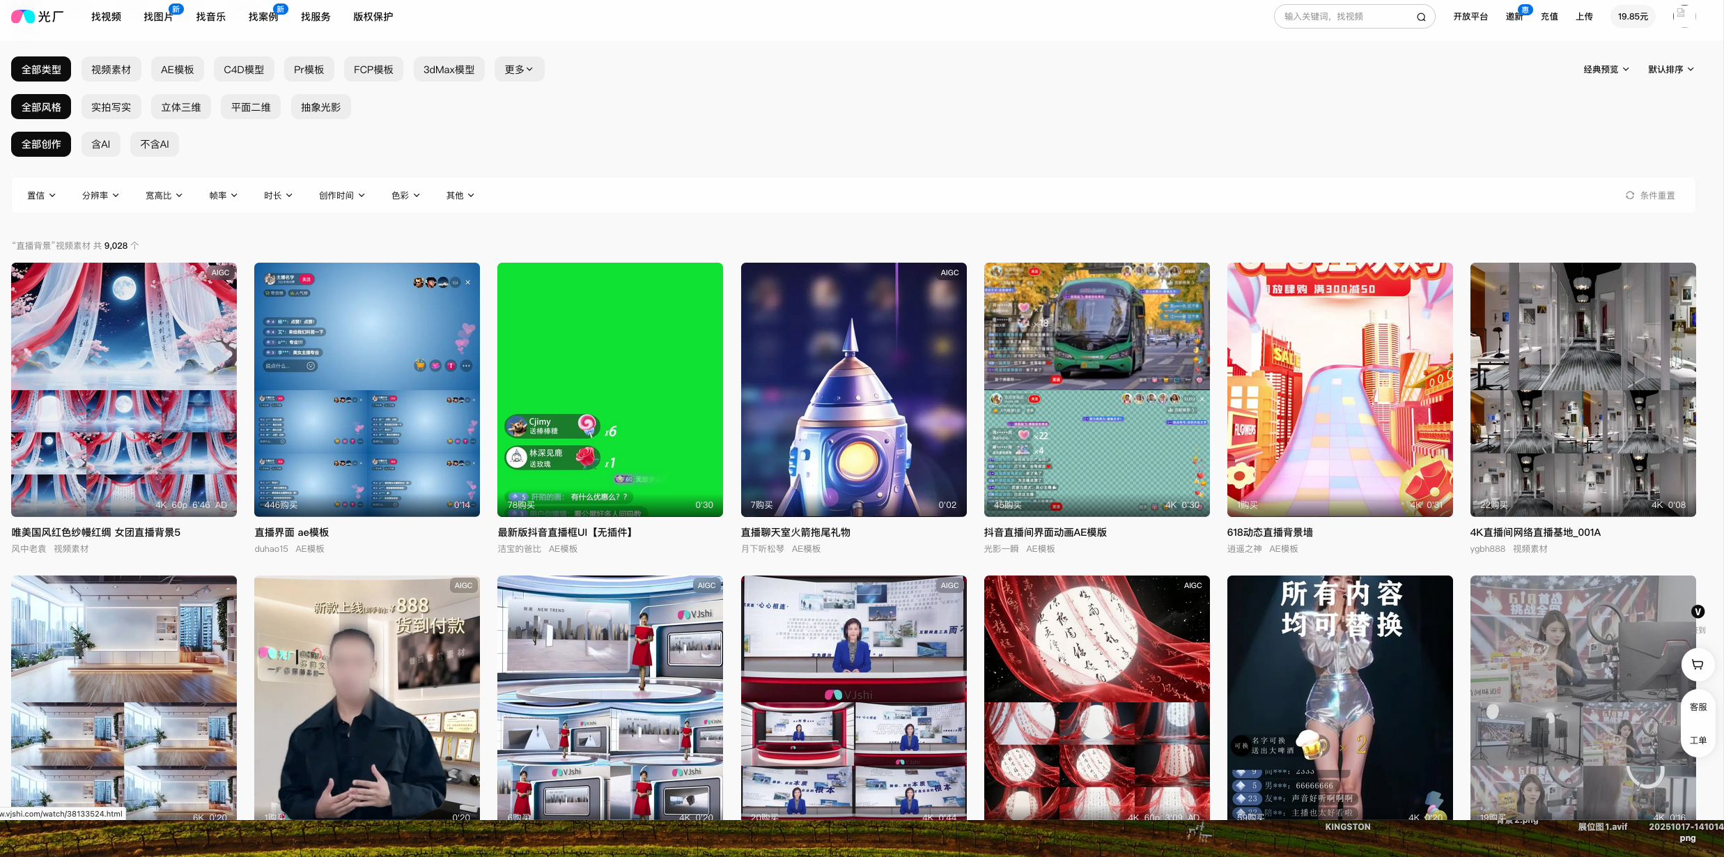Click the 充值 recharge link
Image resolution: width=1724 pixels, height=857 pixels.
[x=1549, y=17]
